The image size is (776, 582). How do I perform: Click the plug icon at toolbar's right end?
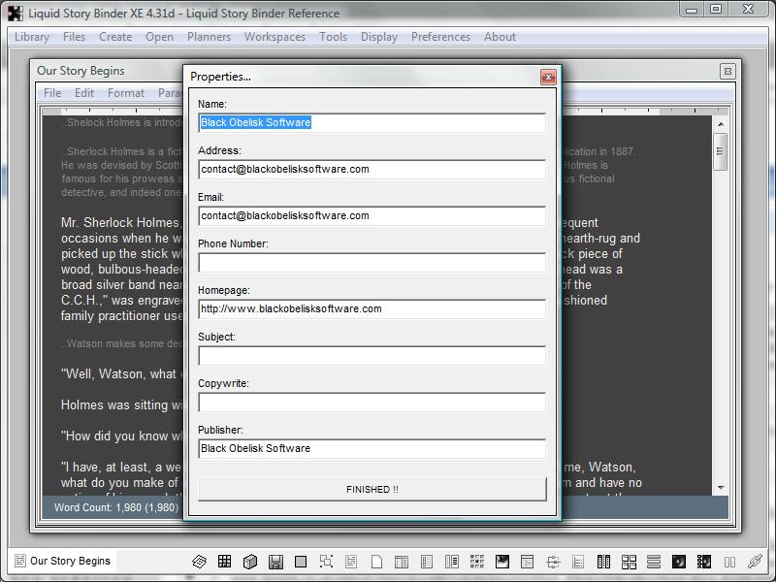[x=755, y=562]
